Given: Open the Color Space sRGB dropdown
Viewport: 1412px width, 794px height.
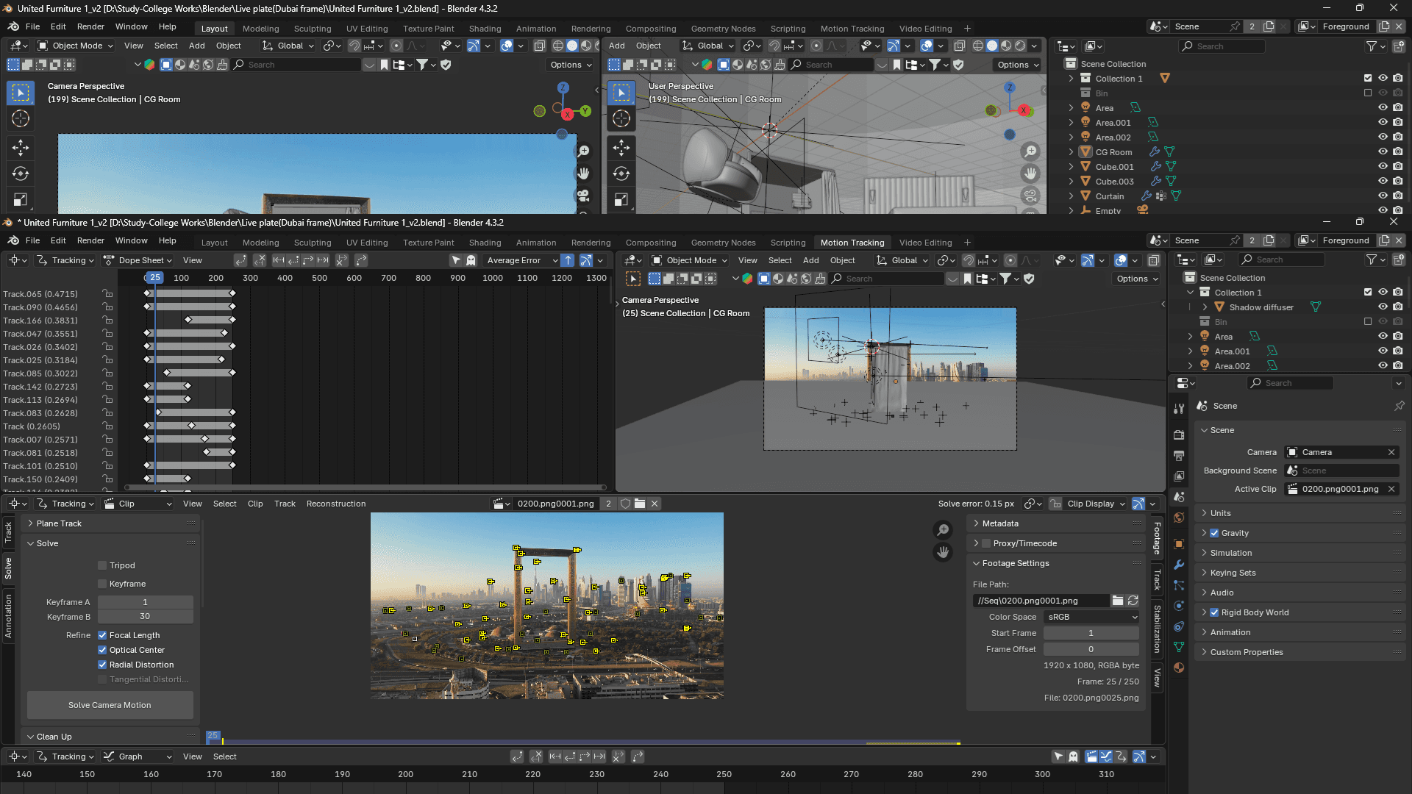Looking at the screenshot, I should [x=1091, y=617].
